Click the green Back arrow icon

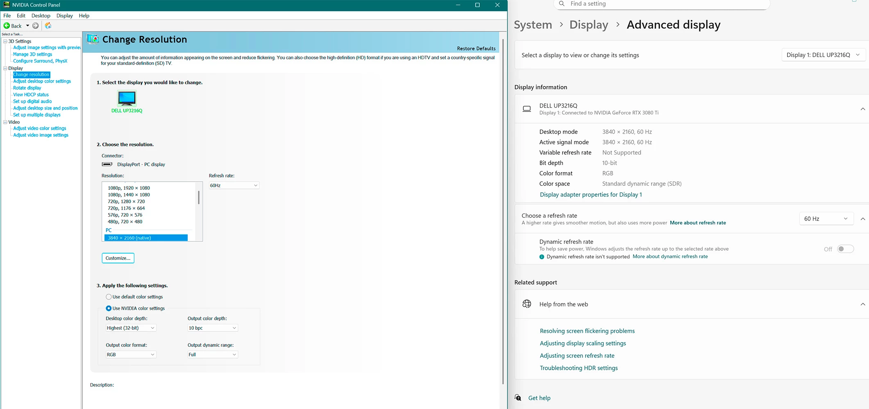pyautogui.click(x=7, y=26)
